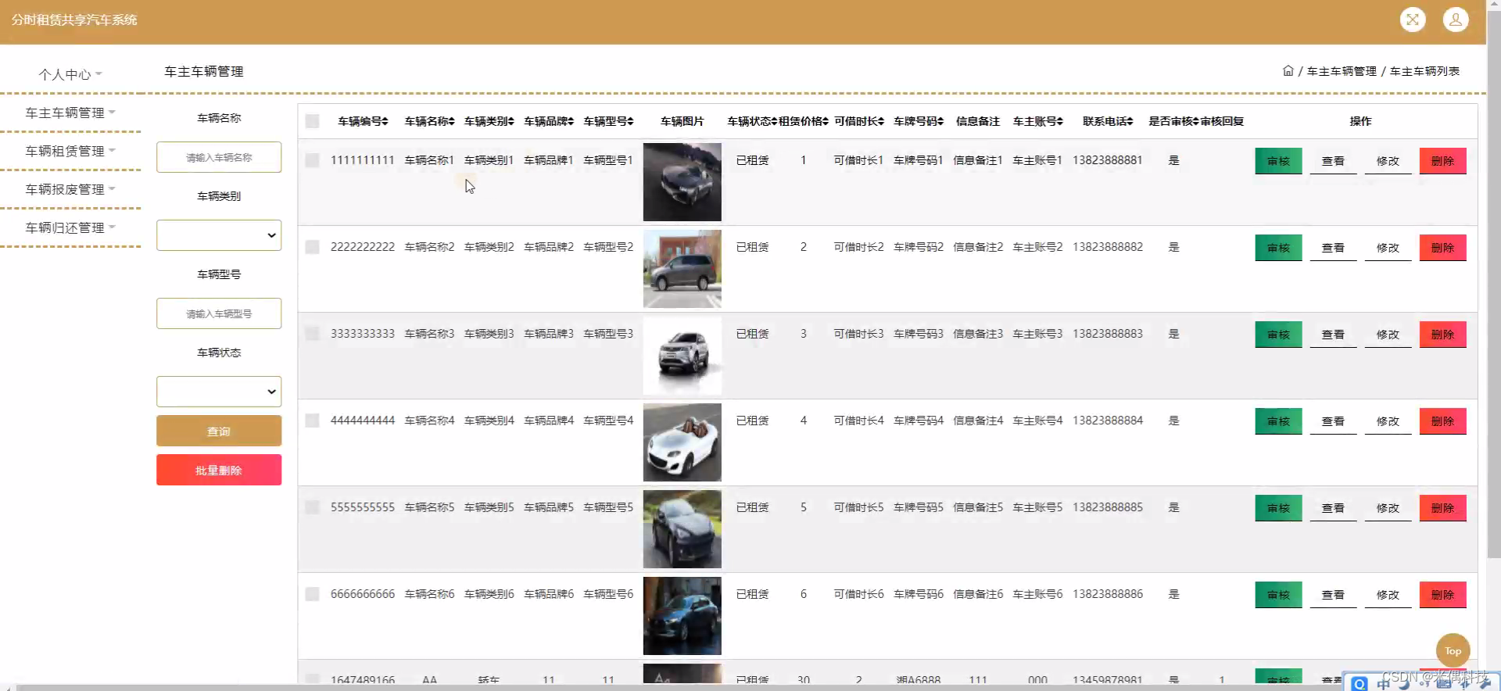Sort by 联系电话 column header
The width and height of the screenshot is (1501, 691).
click(1108, 121)
